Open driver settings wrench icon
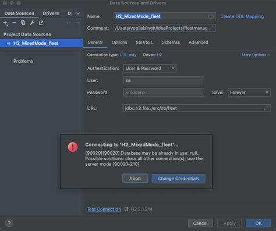276x231 pixels. tap(32, 23)
